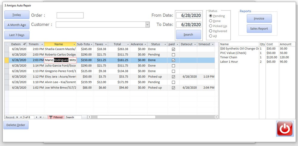Select the Pending status radio button
Screen dimensions: 298x146
point(211,16)
